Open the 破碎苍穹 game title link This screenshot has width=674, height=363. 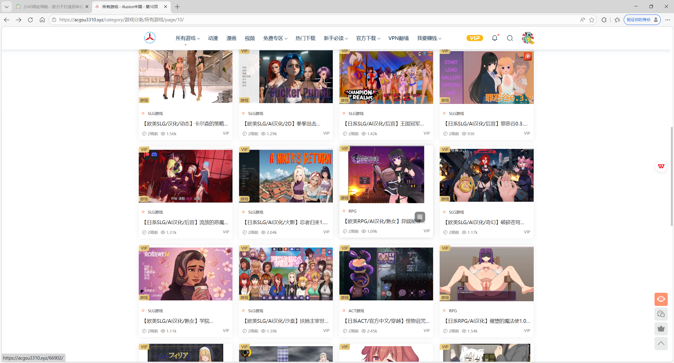pyautogui.click(x=484, y=222)
